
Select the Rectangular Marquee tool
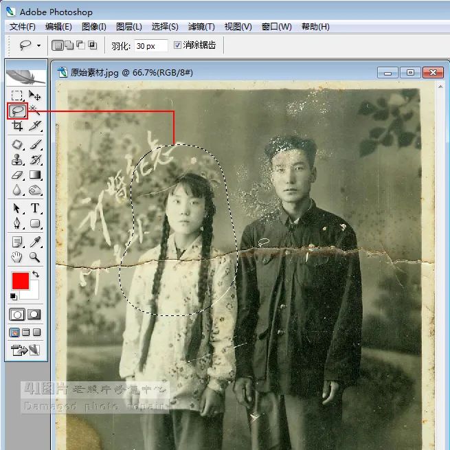(16, 95)
